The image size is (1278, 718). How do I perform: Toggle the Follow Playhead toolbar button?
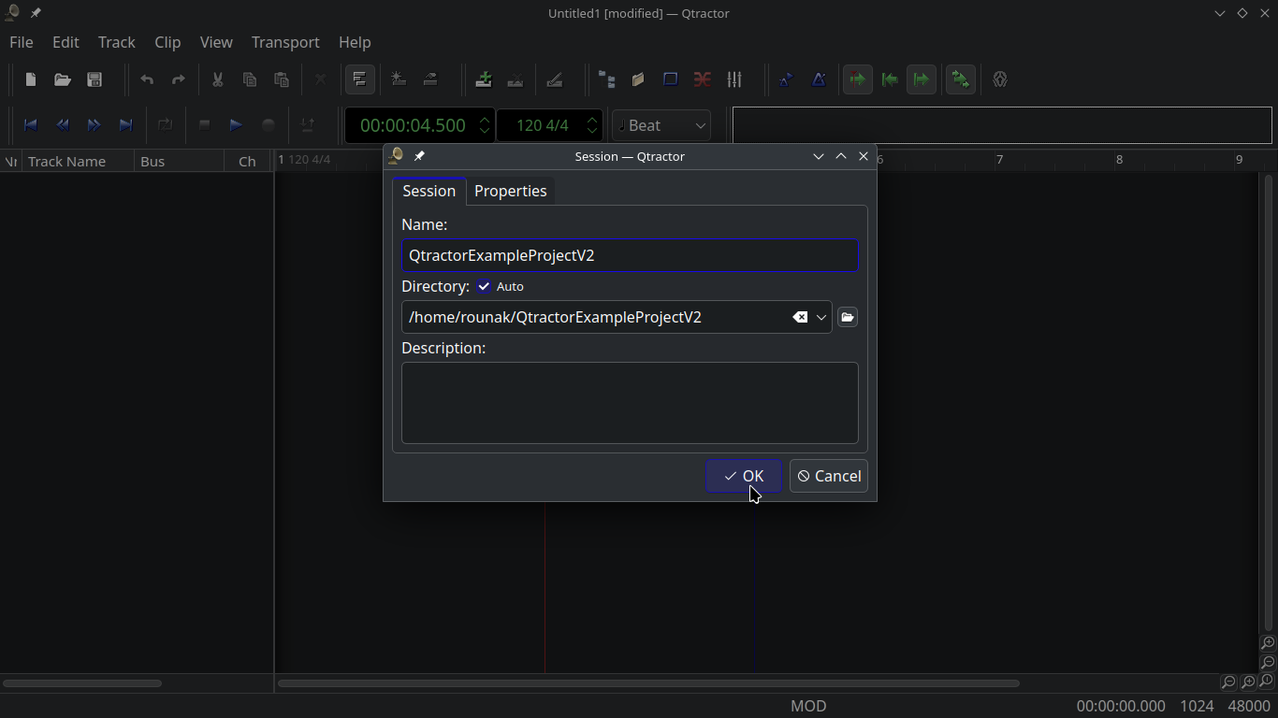tap(858, 80)
